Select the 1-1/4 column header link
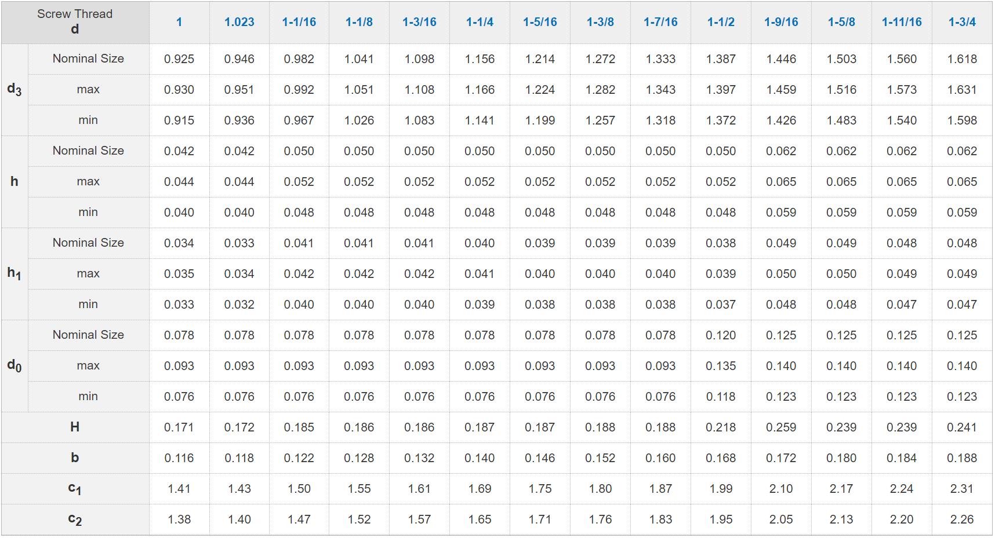Viewport: 995px width, 538px height. point(480,22)
